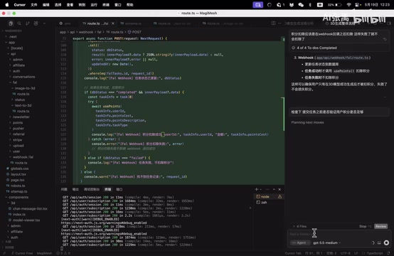Show more sidebar views chevron
The width and height of the screenshot is (394, 256).
[45, 23]
